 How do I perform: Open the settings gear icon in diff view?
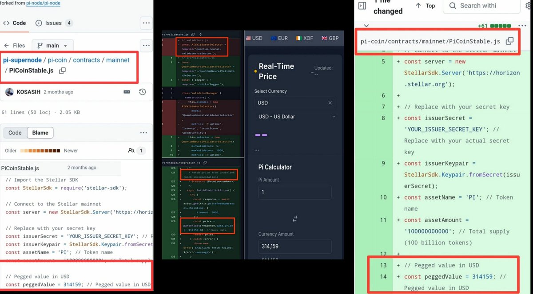pyautogui.click(x=529, y=6)
